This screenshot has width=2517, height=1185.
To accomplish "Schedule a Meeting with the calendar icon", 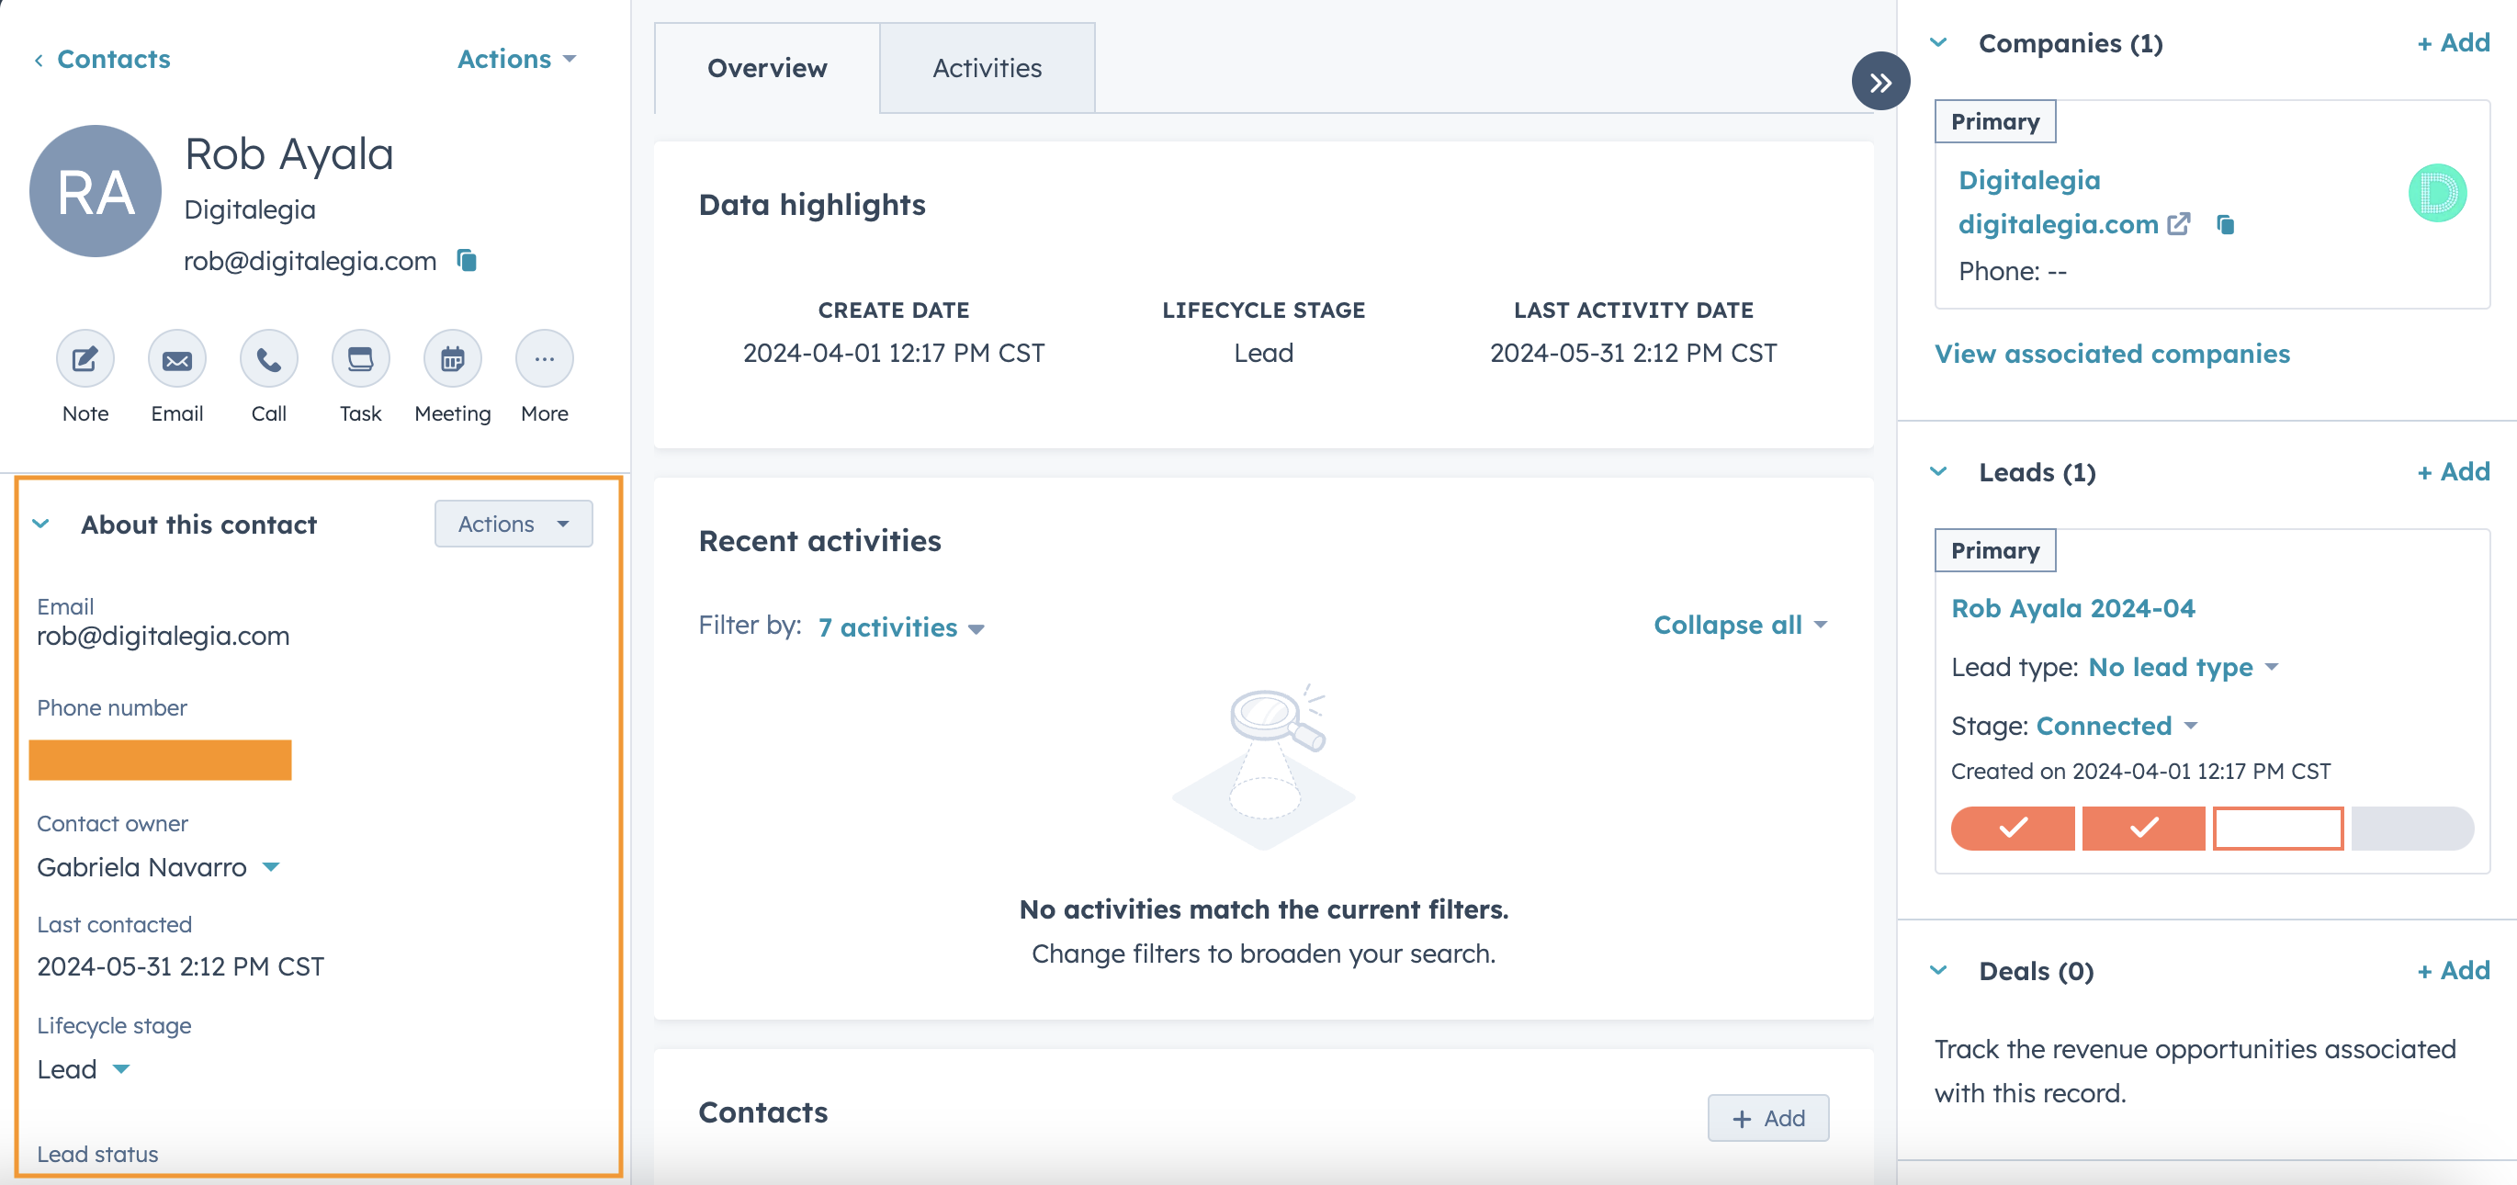I will [452, 358].
